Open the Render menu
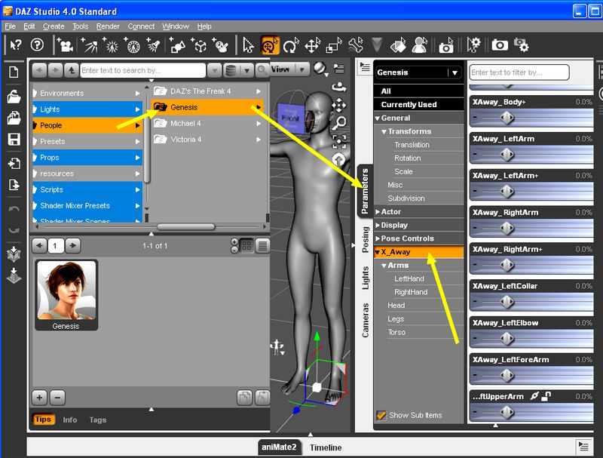This screenshot has height=458, width=603. tap(108, 26)
